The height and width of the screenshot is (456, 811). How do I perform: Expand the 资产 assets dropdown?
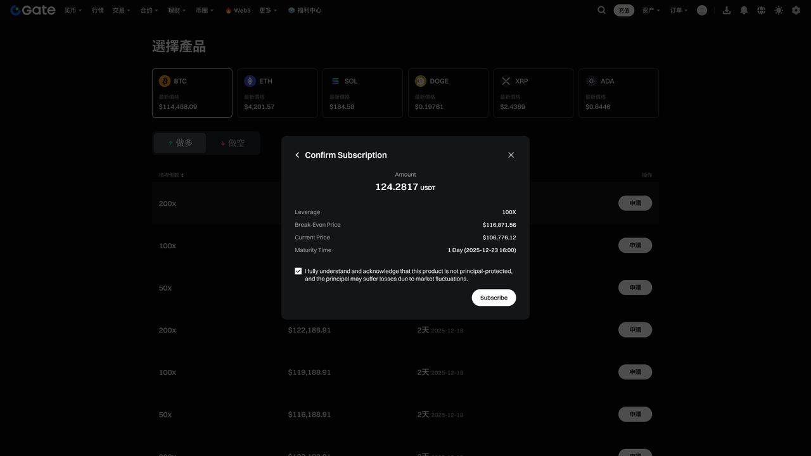point(651,10)
